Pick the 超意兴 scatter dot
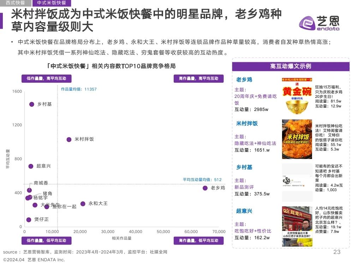This screenshot has height=265, width=353. tap(31, 166)
